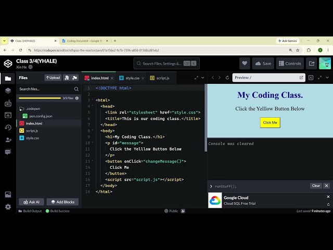Collapse the button tag fold arrow on line 13
The width and height of the screenshot is (333, 250).
pos(93,161)
